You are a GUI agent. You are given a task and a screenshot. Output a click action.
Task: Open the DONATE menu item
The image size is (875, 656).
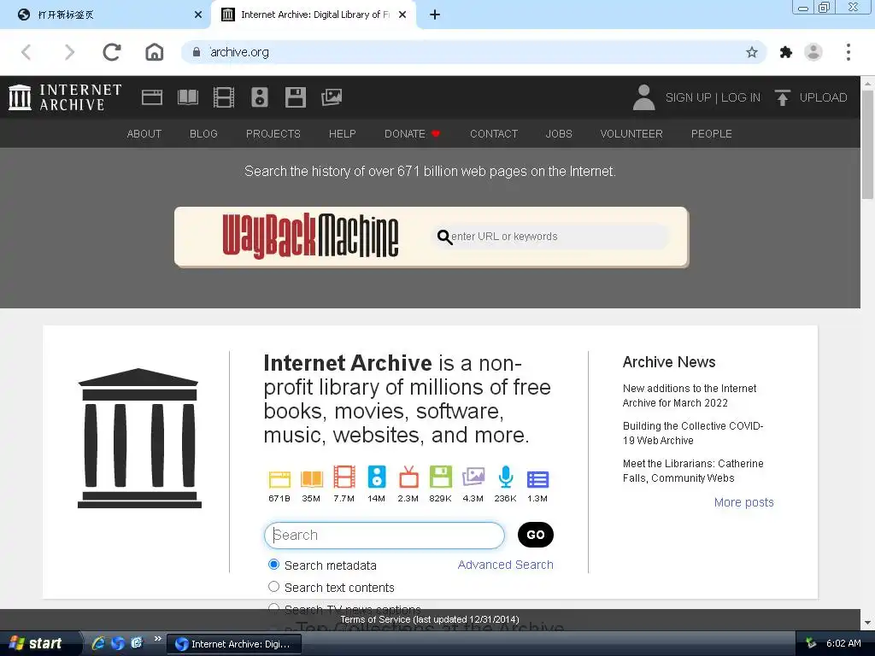(x=412, y=134)
